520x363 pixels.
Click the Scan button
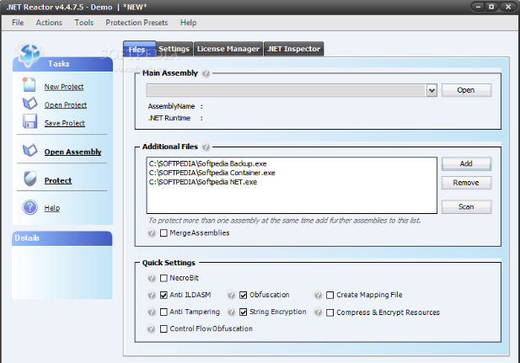[466, 207]
